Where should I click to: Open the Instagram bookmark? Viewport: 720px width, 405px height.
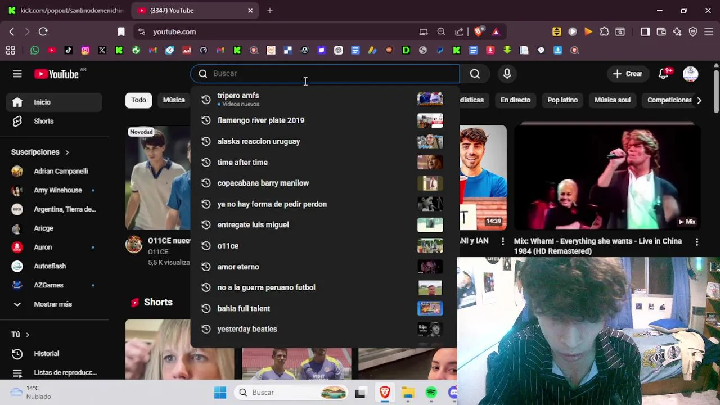pos(85,50)
